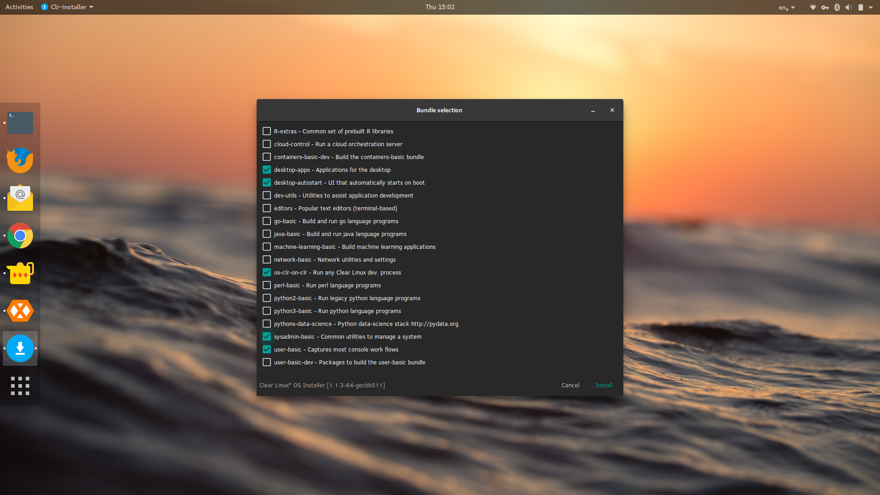The width and height of the screenshot is (880, 495).
Task: Open the Terminal from the dock
Action: 20,123
